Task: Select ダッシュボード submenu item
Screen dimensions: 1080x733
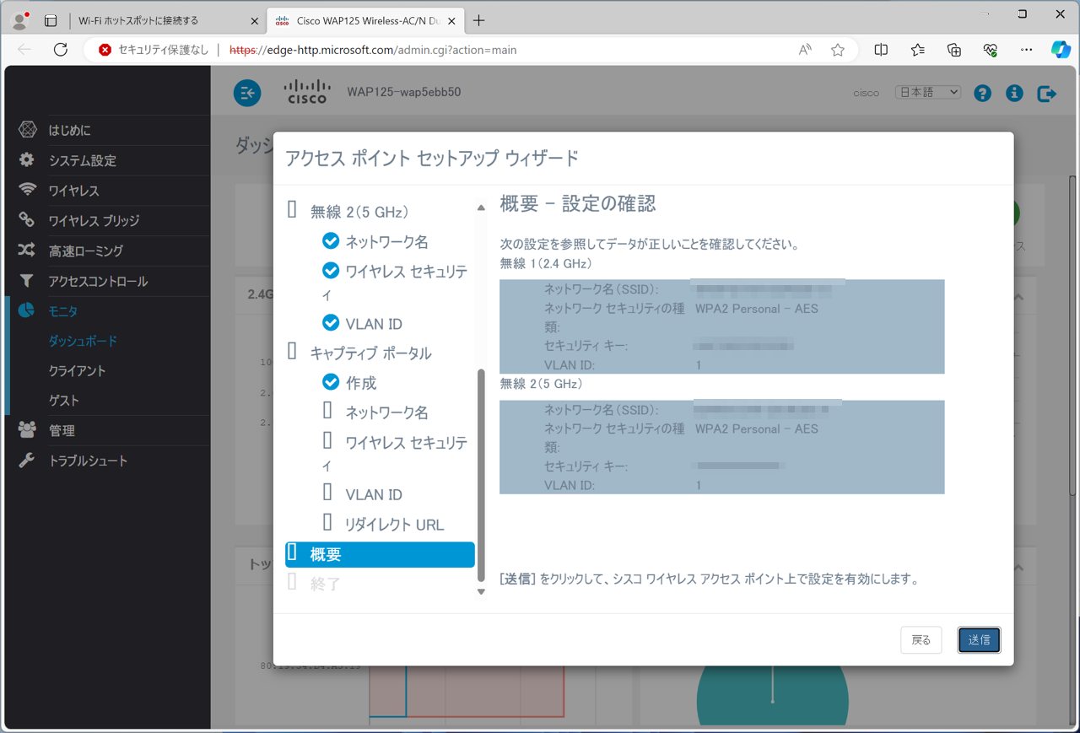Action: [83, 341]
